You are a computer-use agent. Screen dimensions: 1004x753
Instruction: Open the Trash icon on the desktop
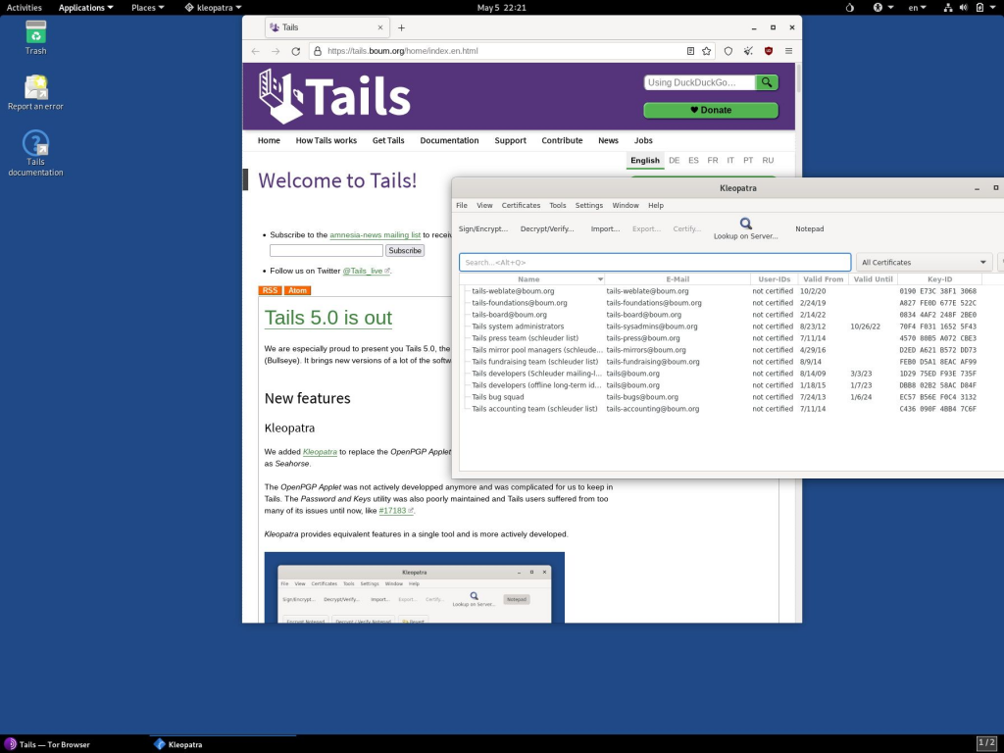pyautogui.click(x=36, y=37)
